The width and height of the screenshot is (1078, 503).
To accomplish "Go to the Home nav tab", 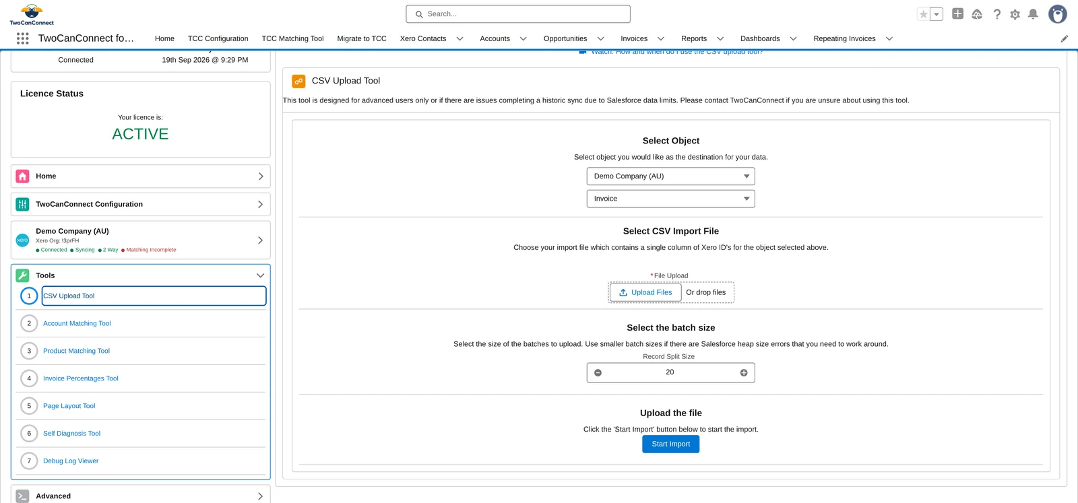I will point(164,38).
